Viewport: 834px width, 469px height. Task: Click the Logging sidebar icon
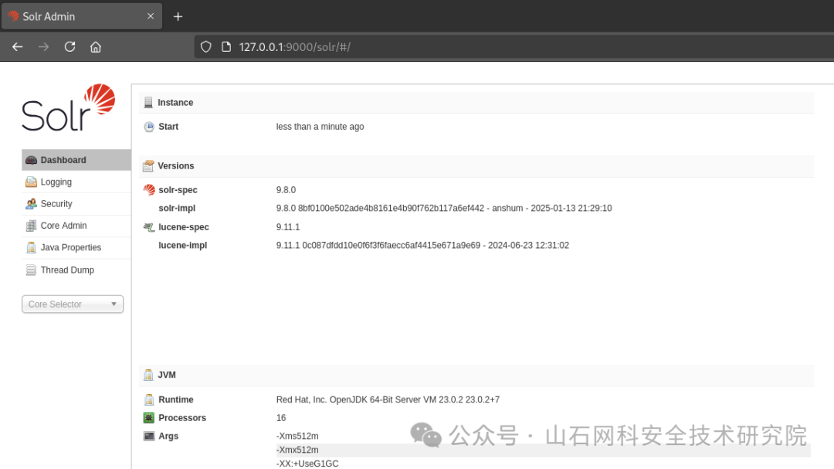point(31,182)
